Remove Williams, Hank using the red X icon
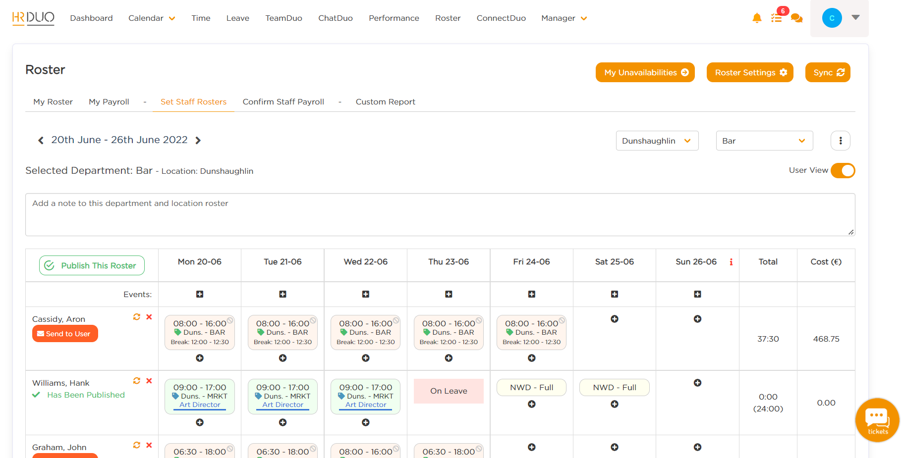Viewport: 903px width, 458px height. [x=149, y=381]
